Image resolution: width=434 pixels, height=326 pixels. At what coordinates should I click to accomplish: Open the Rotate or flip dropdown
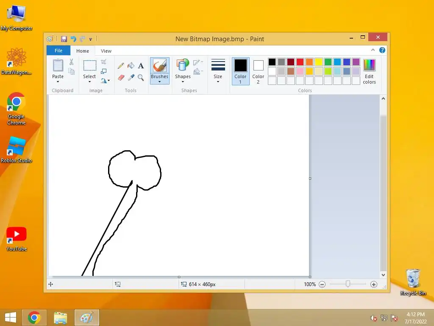pyautogui.click(x=105, y=81)
